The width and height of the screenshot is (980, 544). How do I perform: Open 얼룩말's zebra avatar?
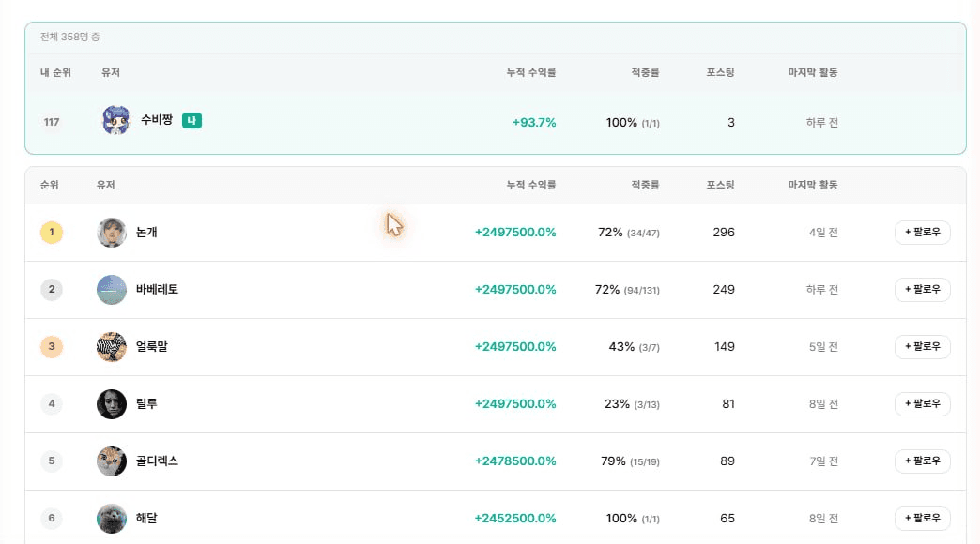pos(112,347)
